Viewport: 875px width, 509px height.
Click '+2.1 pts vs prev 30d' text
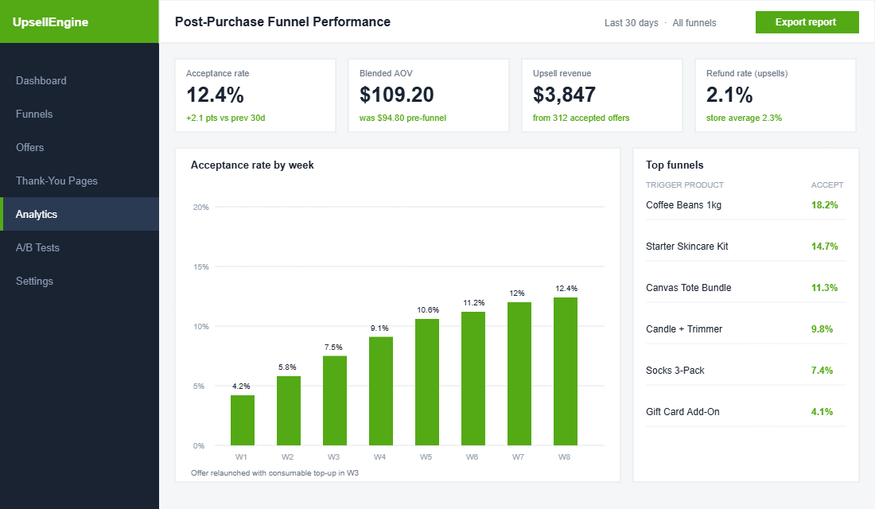(x=225, y=118)
